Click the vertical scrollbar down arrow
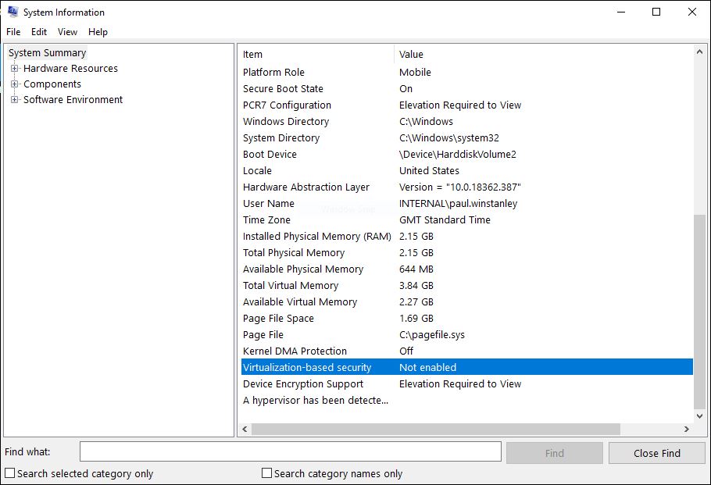 (x=699, y=414)
